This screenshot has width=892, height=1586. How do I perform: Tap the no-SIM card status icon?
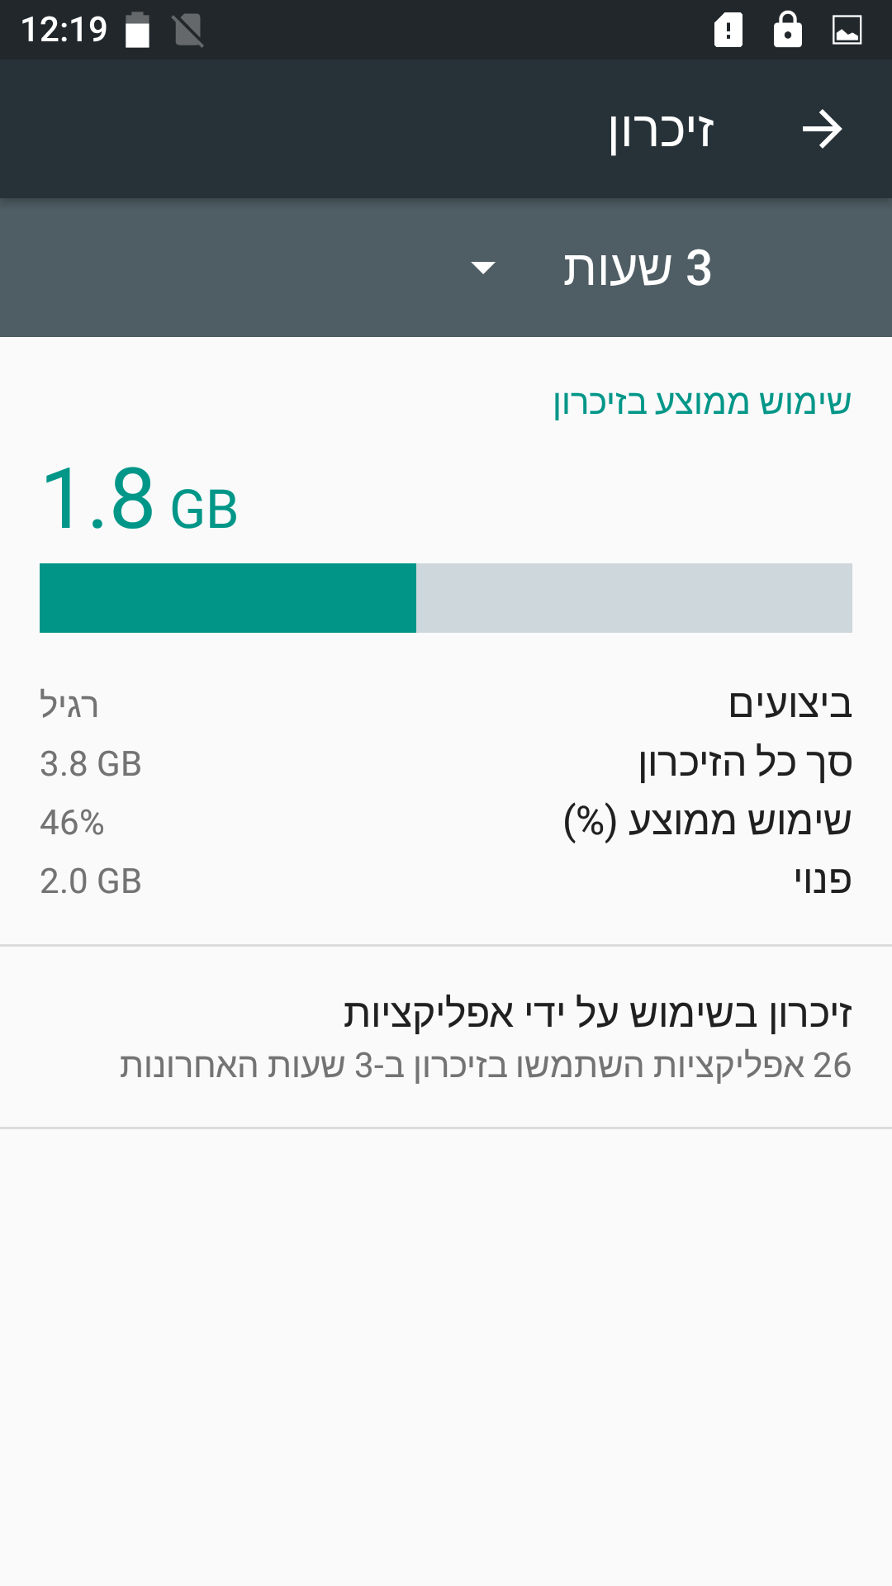point(188,31)
